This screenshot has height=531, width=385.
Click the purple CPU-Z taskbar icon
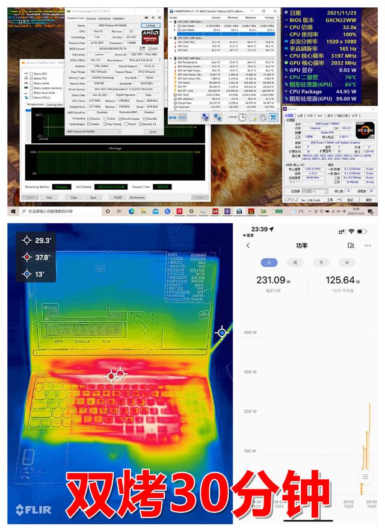point(227,211)
